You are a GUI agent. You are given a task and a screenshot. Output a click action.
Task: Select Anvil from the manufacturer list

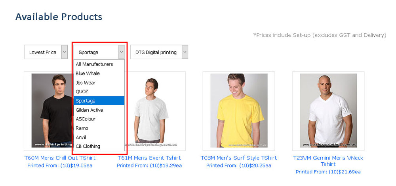click(99, 137)
